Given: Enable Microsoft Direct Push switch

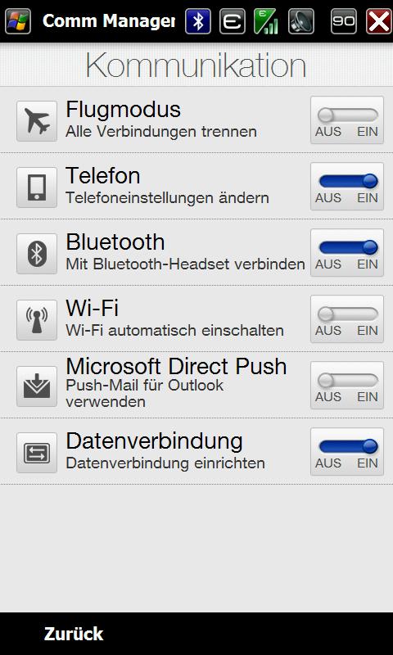Looking at the screenshot, I should tap(347, 385).
